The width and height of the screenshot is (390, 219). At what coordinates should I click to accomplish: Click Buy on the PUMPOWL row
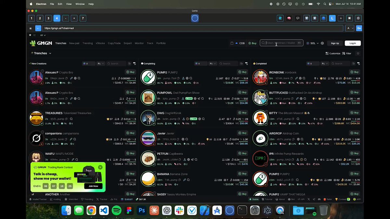[243, 92]
